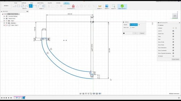The height and width of the screenshot is (101, 181).
Task: Click Cancel in the Mirror dialog
Action: pyautogui.click(x=142, y=33)
